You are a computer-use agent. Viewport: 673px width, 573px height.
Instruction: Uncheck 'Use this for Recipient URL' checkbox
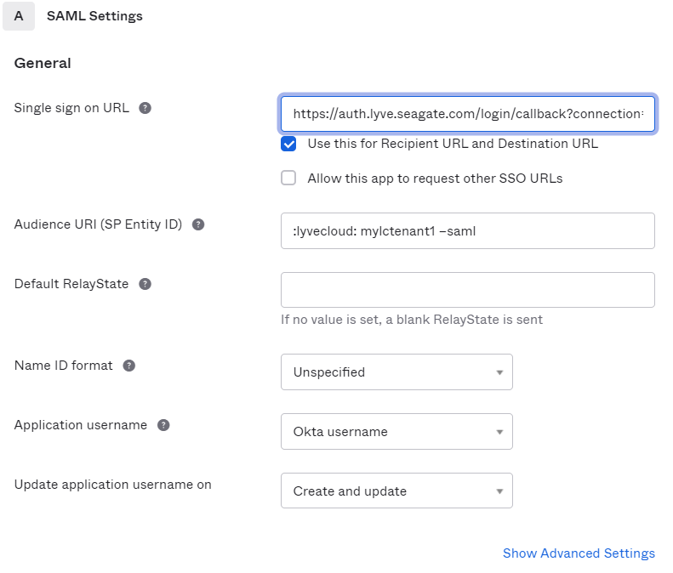click(x=289, y=144)
